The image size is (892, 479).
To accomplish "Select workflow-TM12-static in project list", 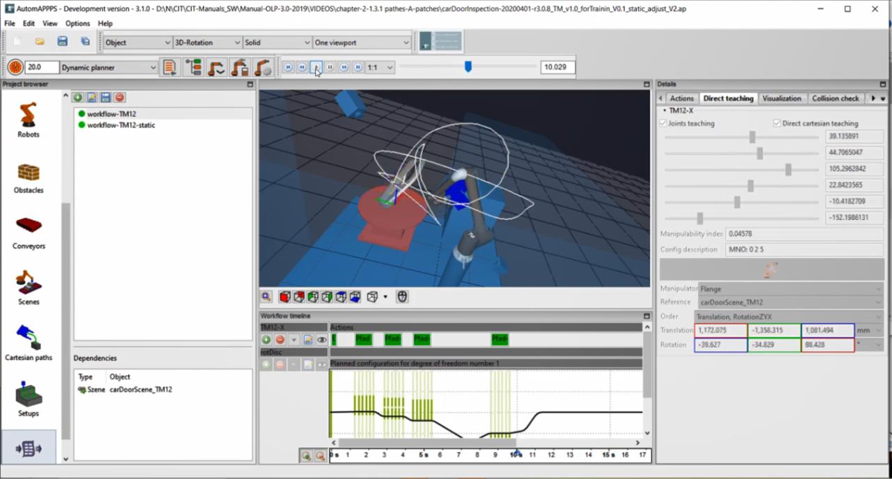I will (121, 125).
